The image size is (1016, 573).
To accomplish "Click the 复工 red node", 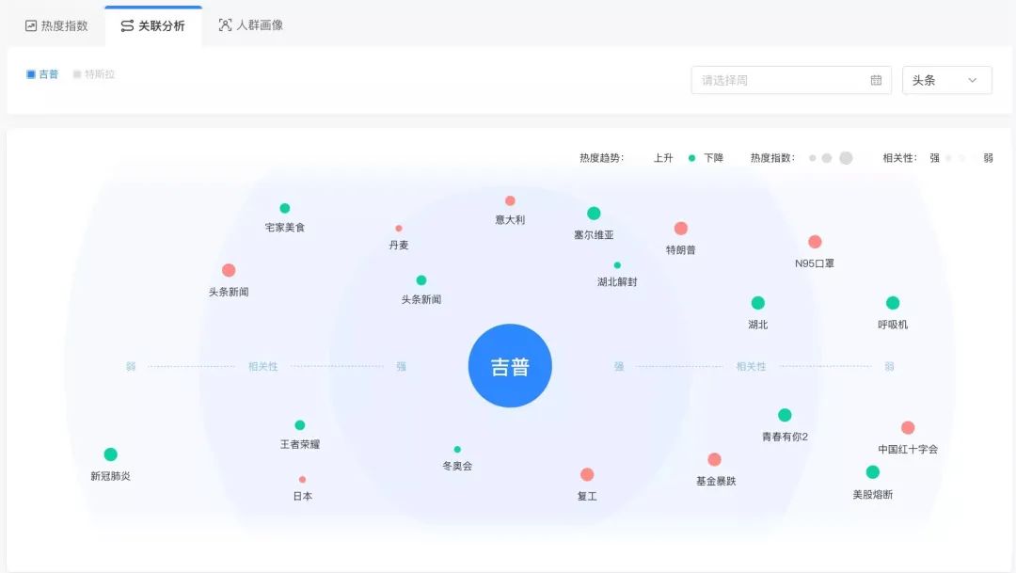I will coord(587,474).
